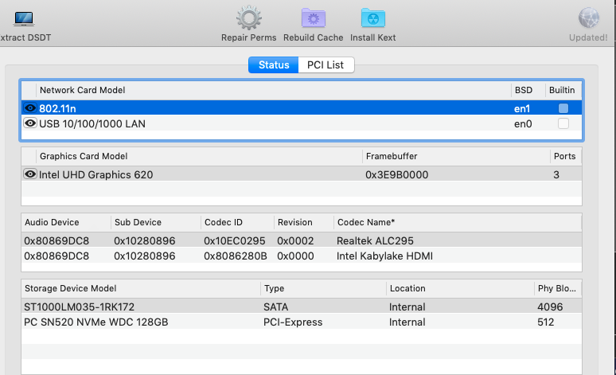
Task: Click the Repair Perms gear icon
Action: (x=248, y=18)
